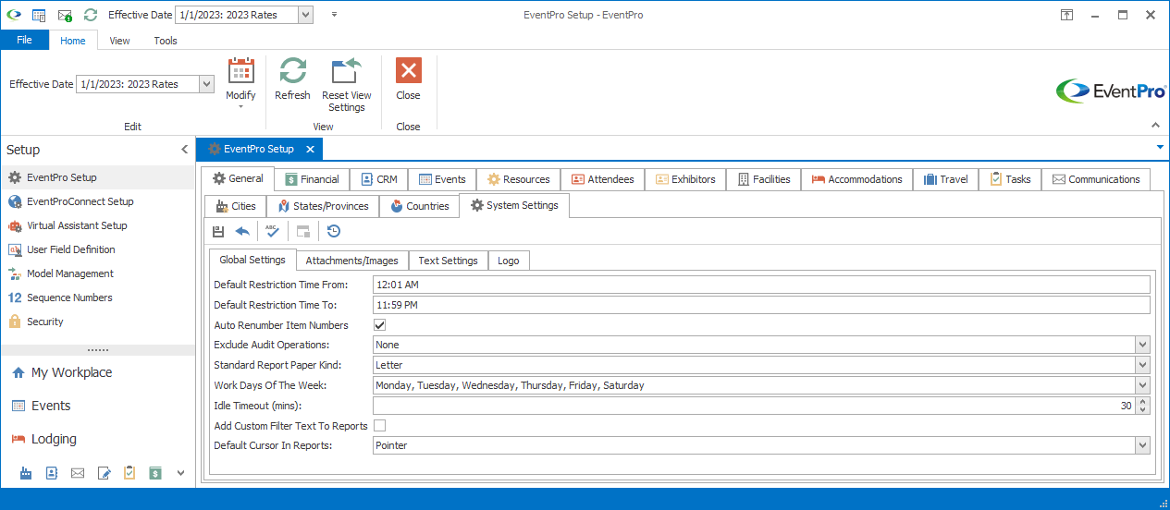Viewport: 1170px width, 510px height.
Task: Go to the My Workplace section
Action: click(x=97, y=372)
